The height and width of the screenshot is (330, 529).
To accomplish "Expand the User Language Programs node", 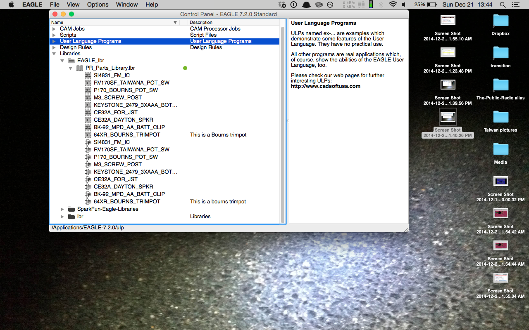I will pos(54,41).
